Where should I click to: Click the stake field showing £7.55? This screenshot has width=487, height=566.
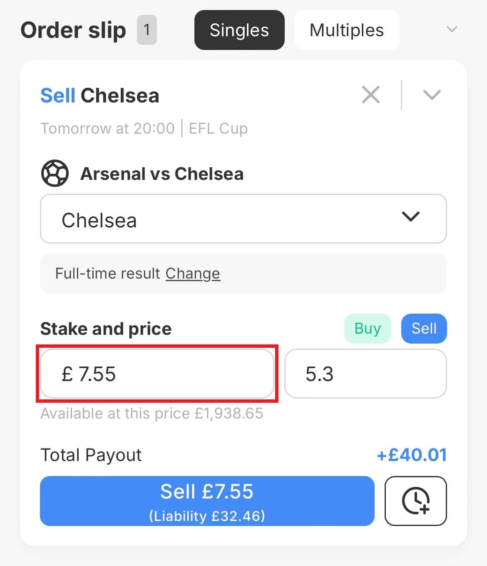tap(157, 374)
